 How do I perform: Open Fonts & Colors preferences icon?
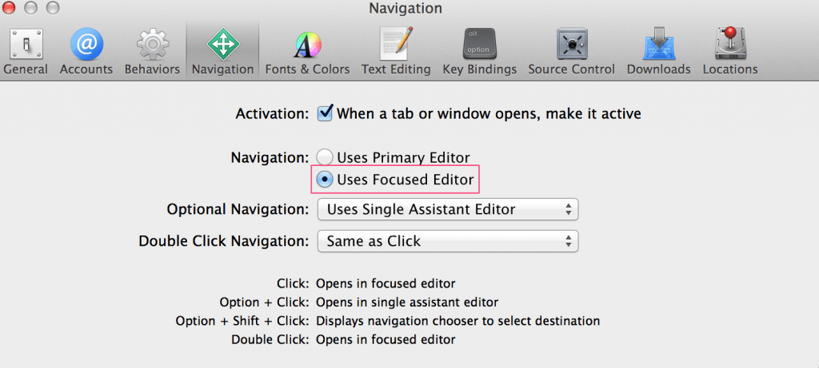(x=307, y=45)
